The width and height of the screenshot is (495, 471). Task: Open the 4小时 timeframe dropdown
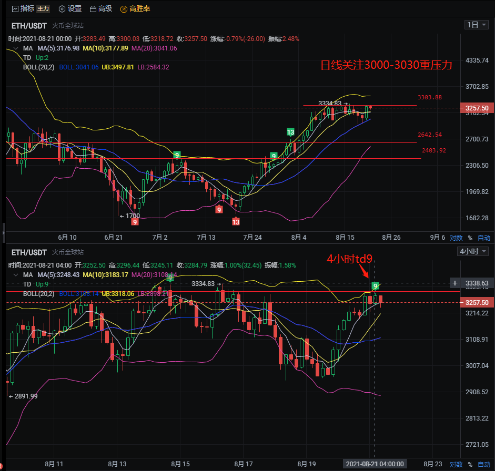[474, 251]
